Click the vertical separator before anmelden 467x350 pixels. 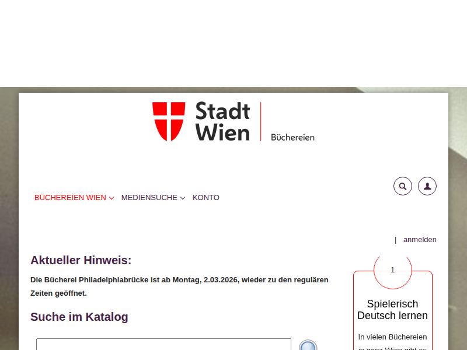point(395,240)
